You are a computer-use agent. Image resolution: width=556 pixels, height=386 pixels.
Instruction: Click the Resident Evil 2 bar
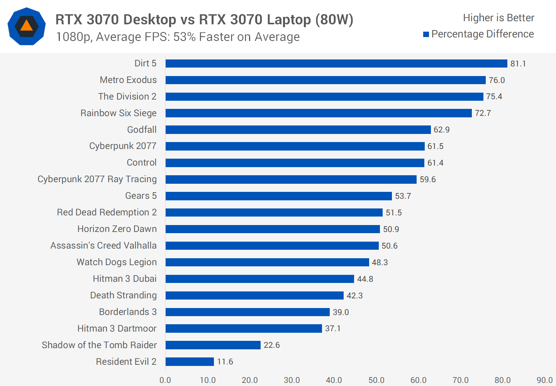190,362
